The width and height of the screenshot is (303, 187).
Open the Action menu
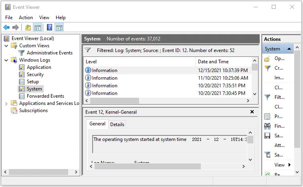[x=26, y=18]
